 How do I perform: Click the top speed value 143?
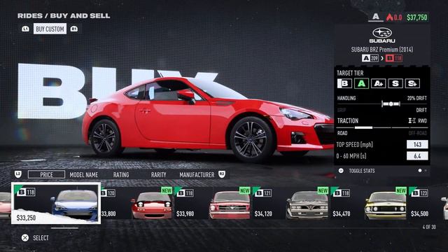point(417,144)
